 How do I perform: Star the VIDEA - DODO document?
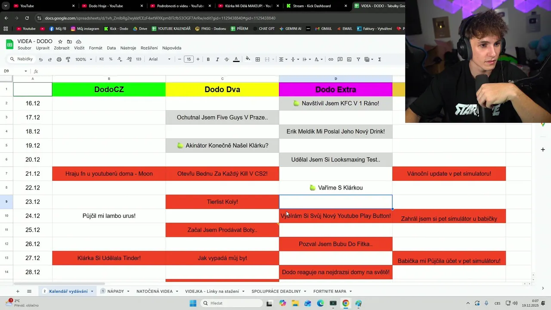[60, 42]
